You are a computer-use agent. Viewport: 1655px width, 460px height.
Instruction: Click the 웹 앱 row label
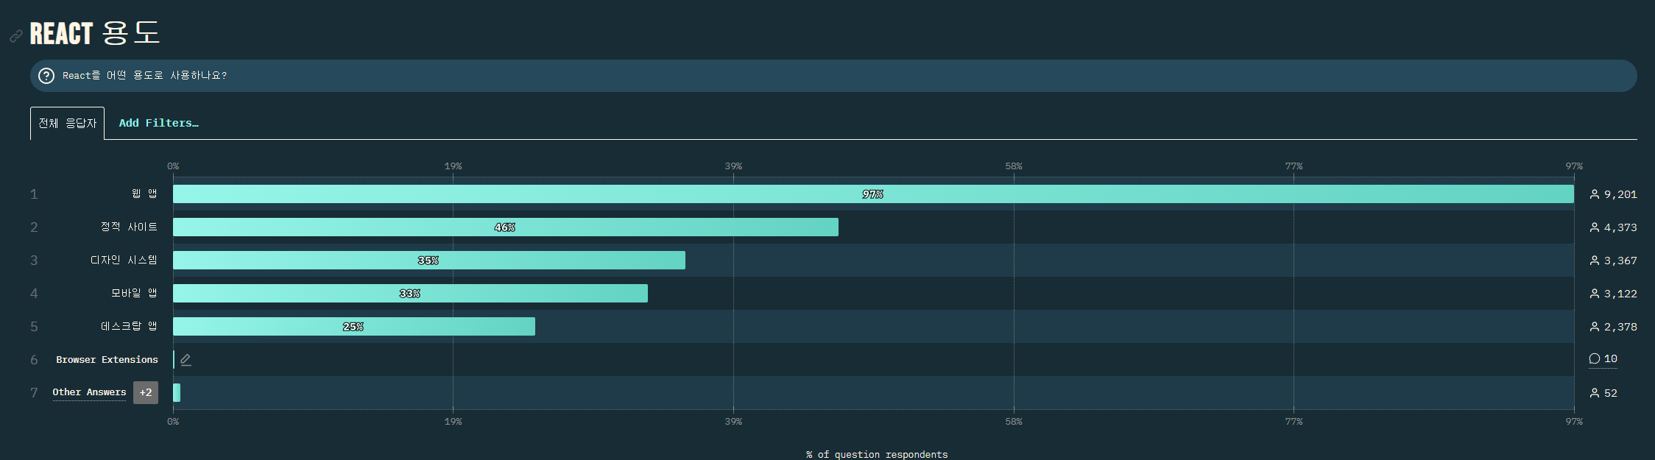(x=144, y=194)
